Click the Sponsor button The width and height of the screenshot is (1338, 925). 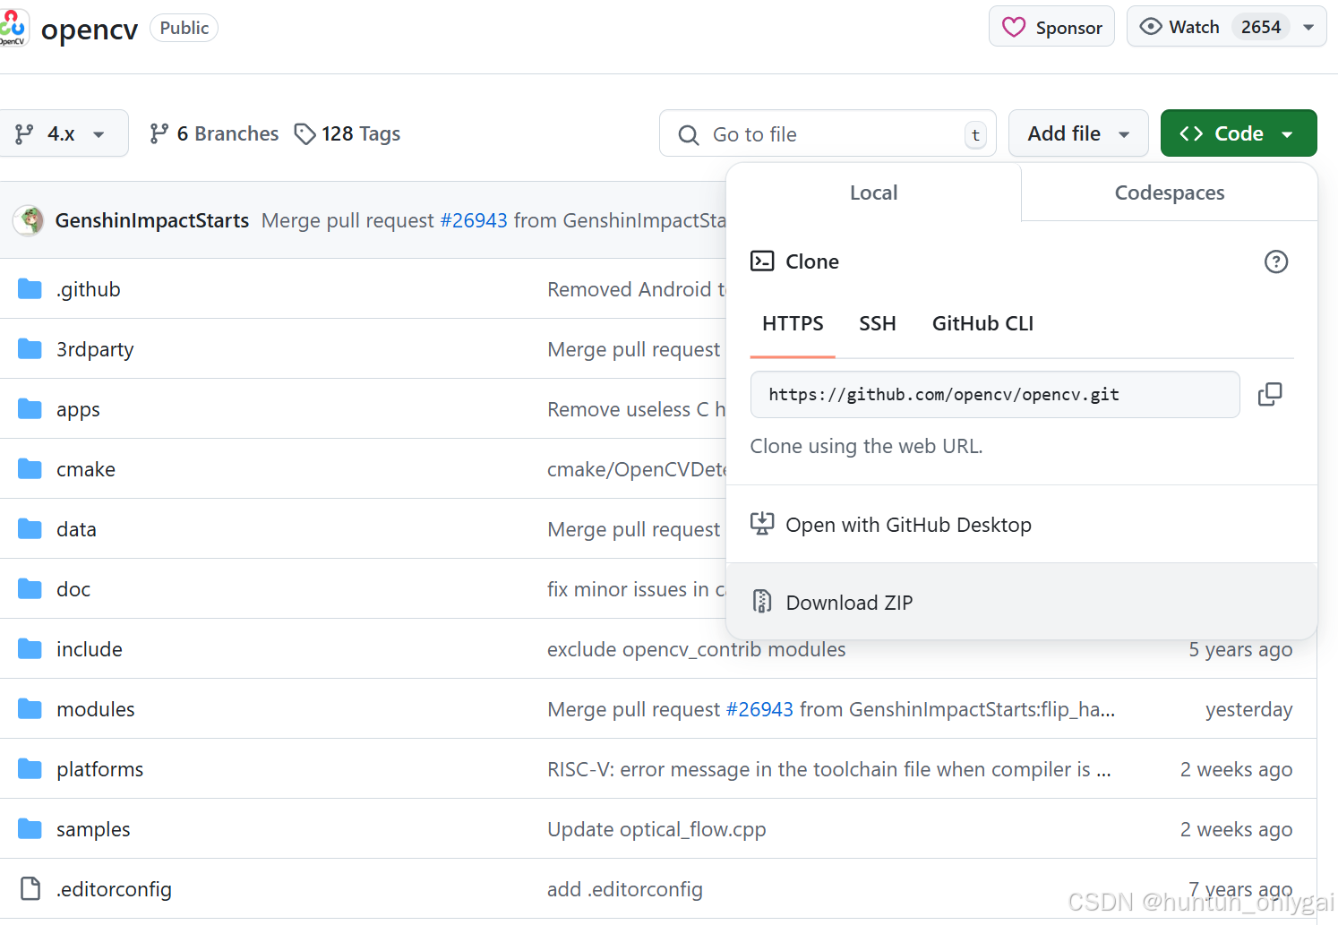1051,27
